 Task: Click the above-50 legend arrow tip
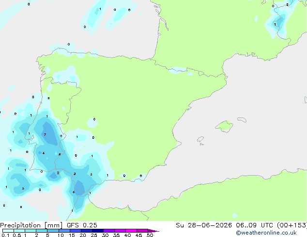coord(153,231)
